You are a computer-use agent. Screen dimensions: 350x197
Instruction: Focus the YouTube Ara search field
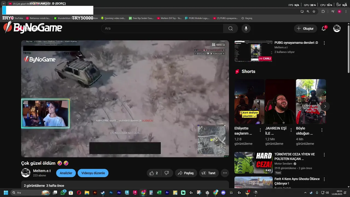click(x=162, y=28)
